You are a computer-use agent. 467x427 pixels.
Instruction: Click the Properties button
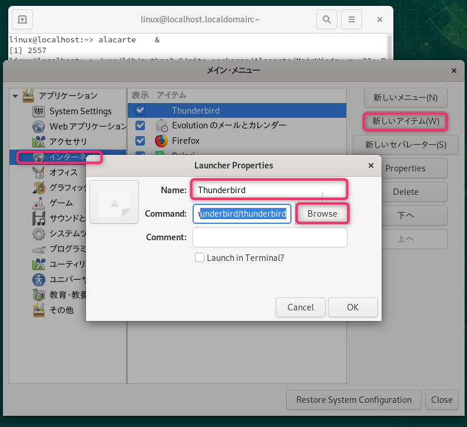[x=414, y=168]
